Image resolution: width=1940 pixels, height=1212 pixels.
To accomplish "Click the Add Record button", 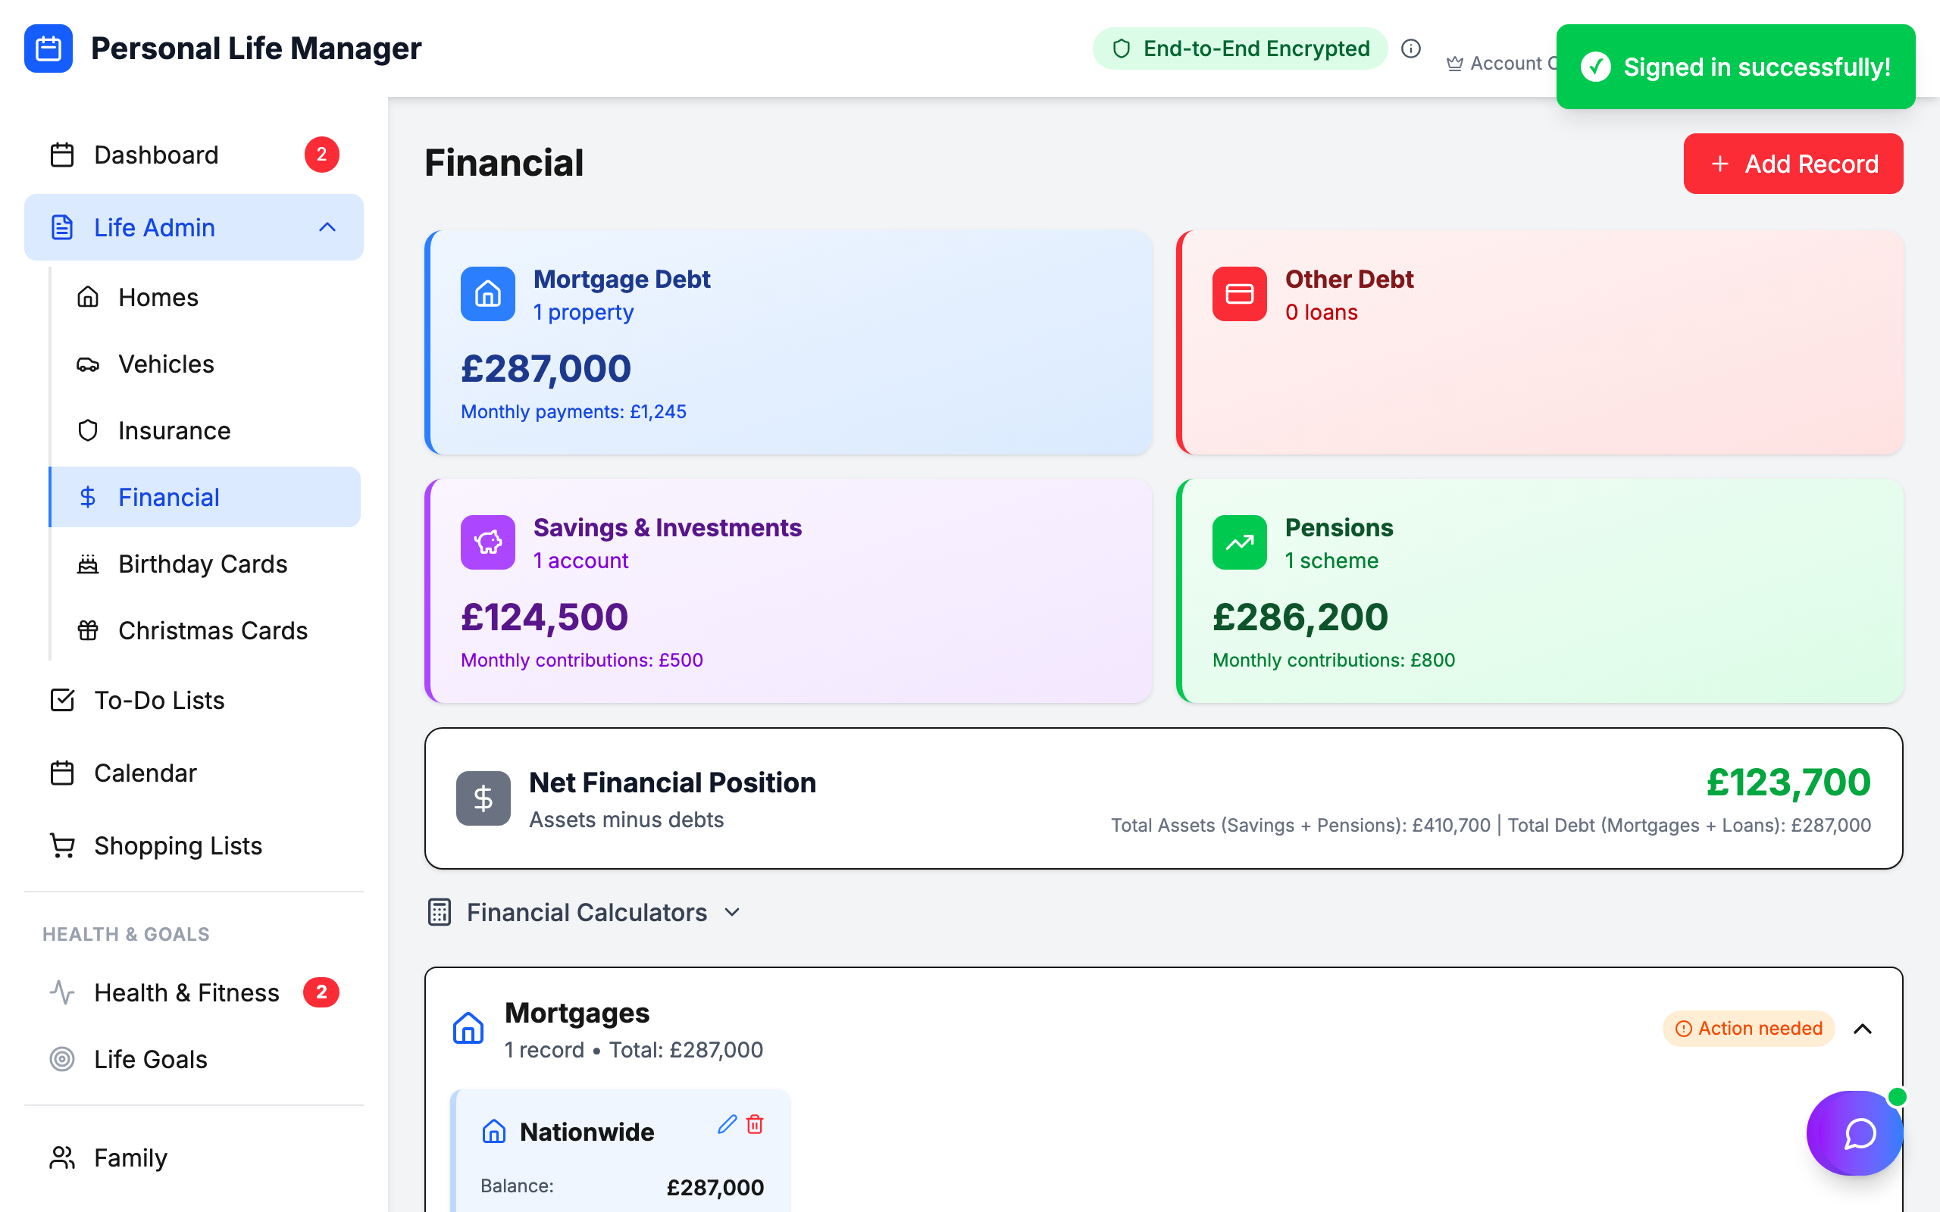I will (x=1793, y=164).
